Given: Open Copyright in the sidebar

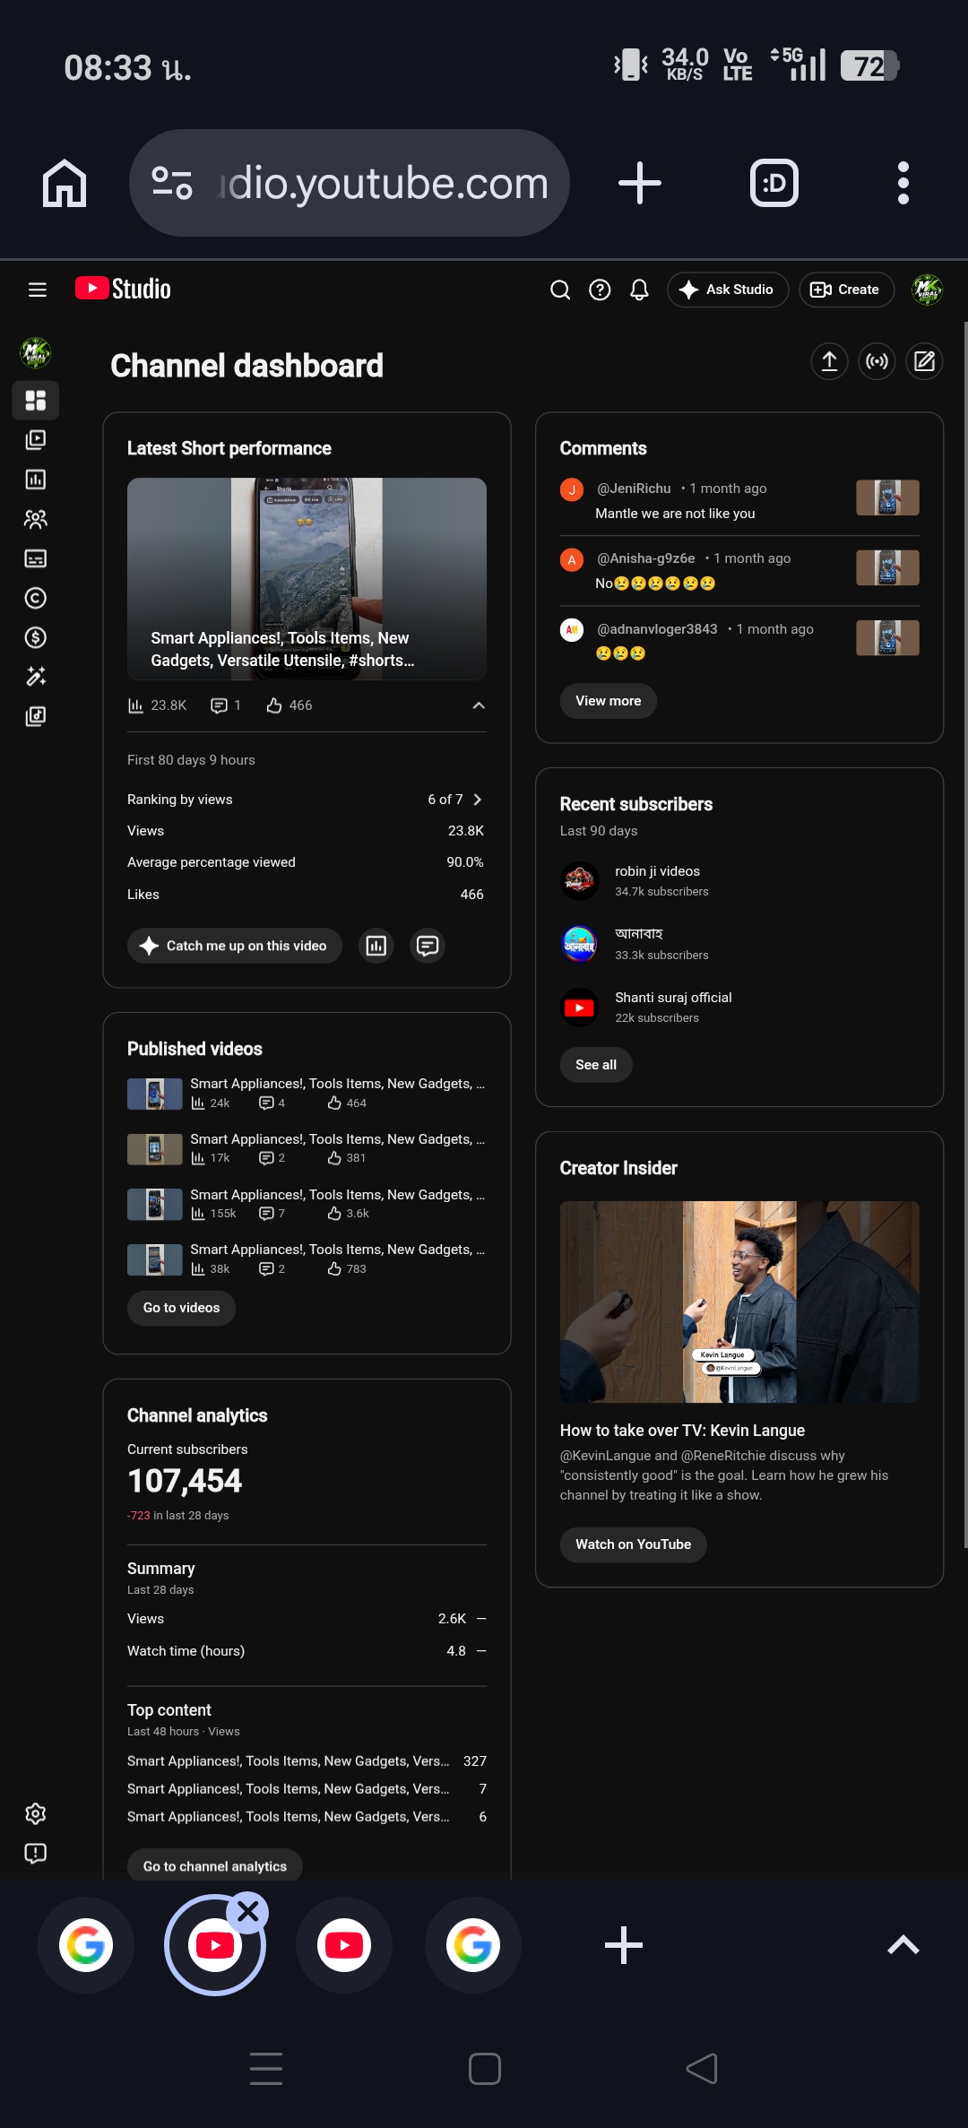Looking at the screenshot, I should pos(36,598).
